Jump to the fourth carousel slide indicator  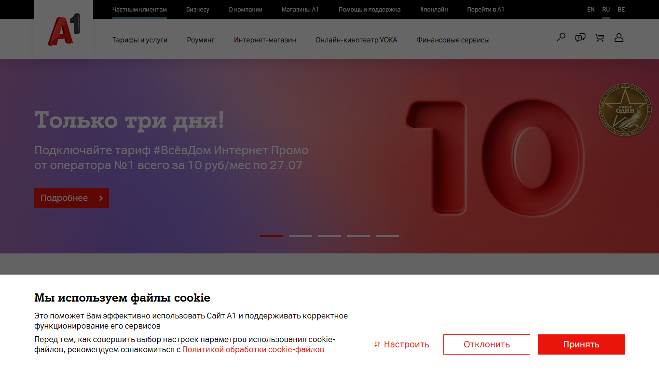click(x=358, y=236)
